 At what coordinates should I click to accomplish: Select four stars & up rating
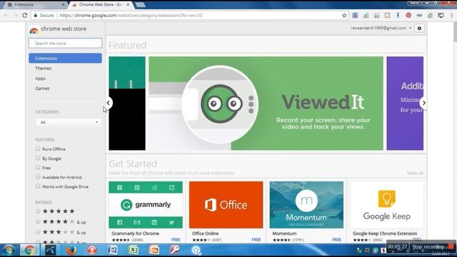[x=38, y=222]
